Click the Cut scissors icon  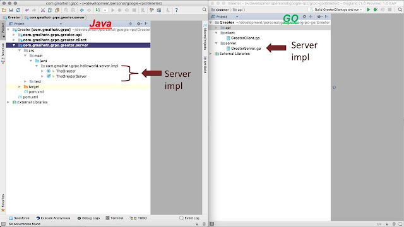coord(43,10)
